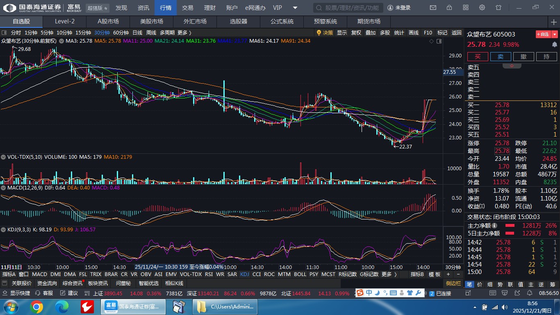Image resolution: width=560 pixels, height=315 pixels.
Task: Toggle the 侧边栏 sidebar panel
Action: pyautogui.click(x=454, y=283)
